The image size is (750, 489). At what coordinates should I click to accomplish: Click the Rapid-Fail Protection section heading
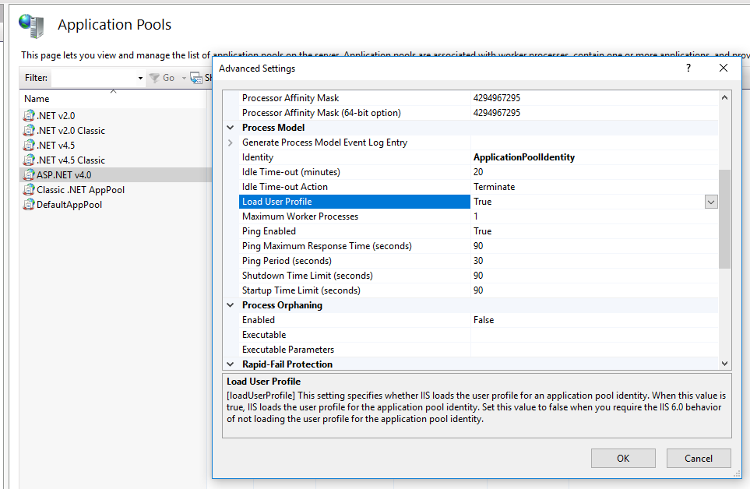click(x=287, y=364)
